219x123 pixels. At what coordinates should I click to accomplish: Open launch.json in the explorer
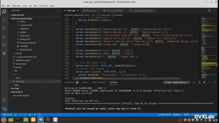tap(21, 64)
